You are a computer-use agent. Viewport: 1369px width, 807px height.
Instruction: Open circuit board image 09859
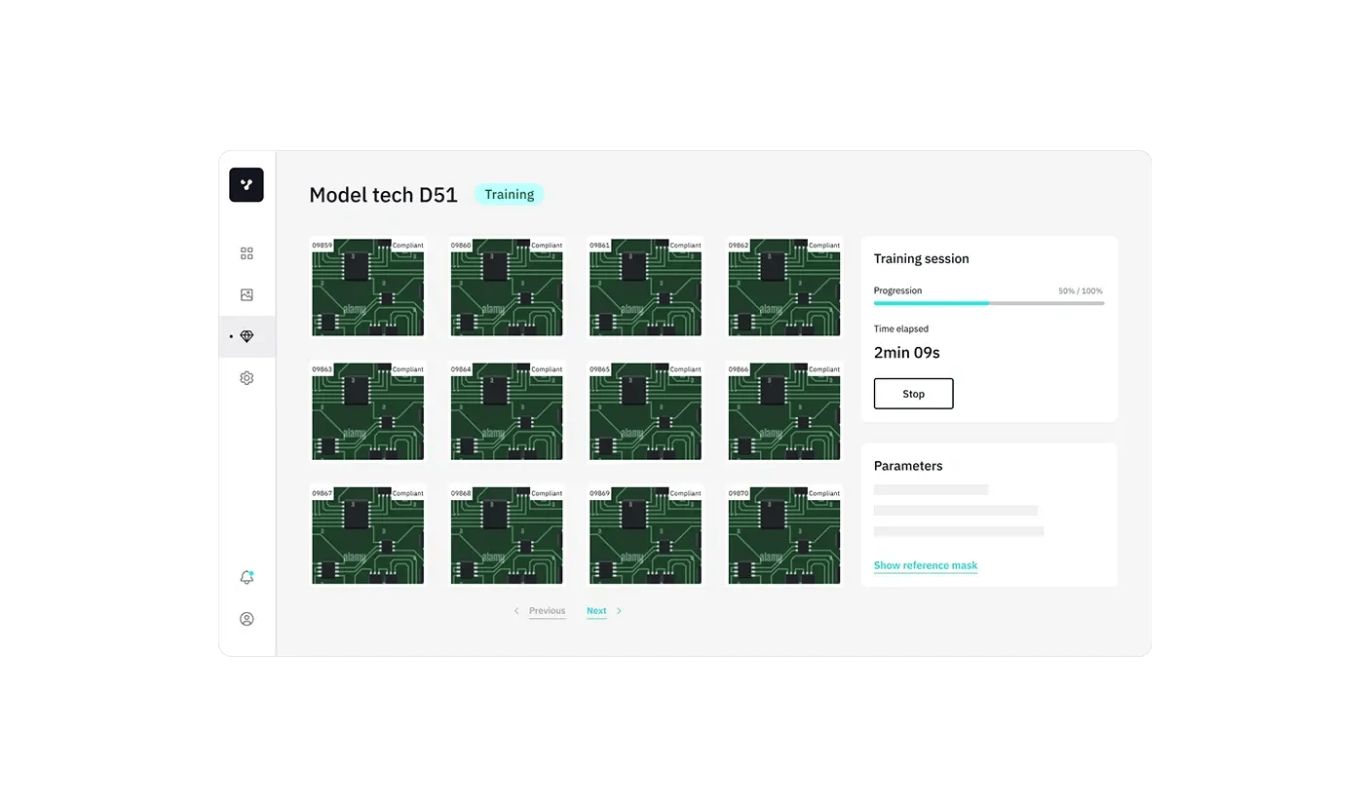(367, 288)
